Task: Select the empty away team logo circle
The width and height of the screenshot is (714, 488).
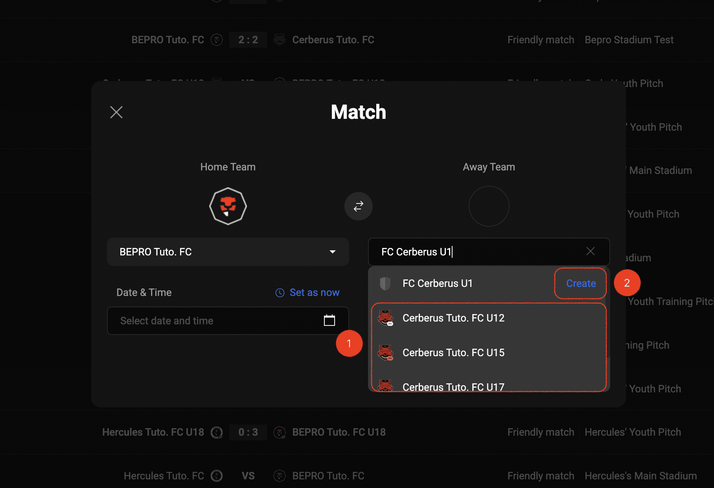Action: pyautogui.click(x=489, y=206)
